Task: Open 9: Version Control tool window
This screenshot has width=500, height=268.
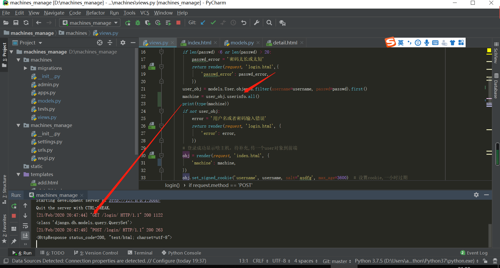Action: point(96,253)
